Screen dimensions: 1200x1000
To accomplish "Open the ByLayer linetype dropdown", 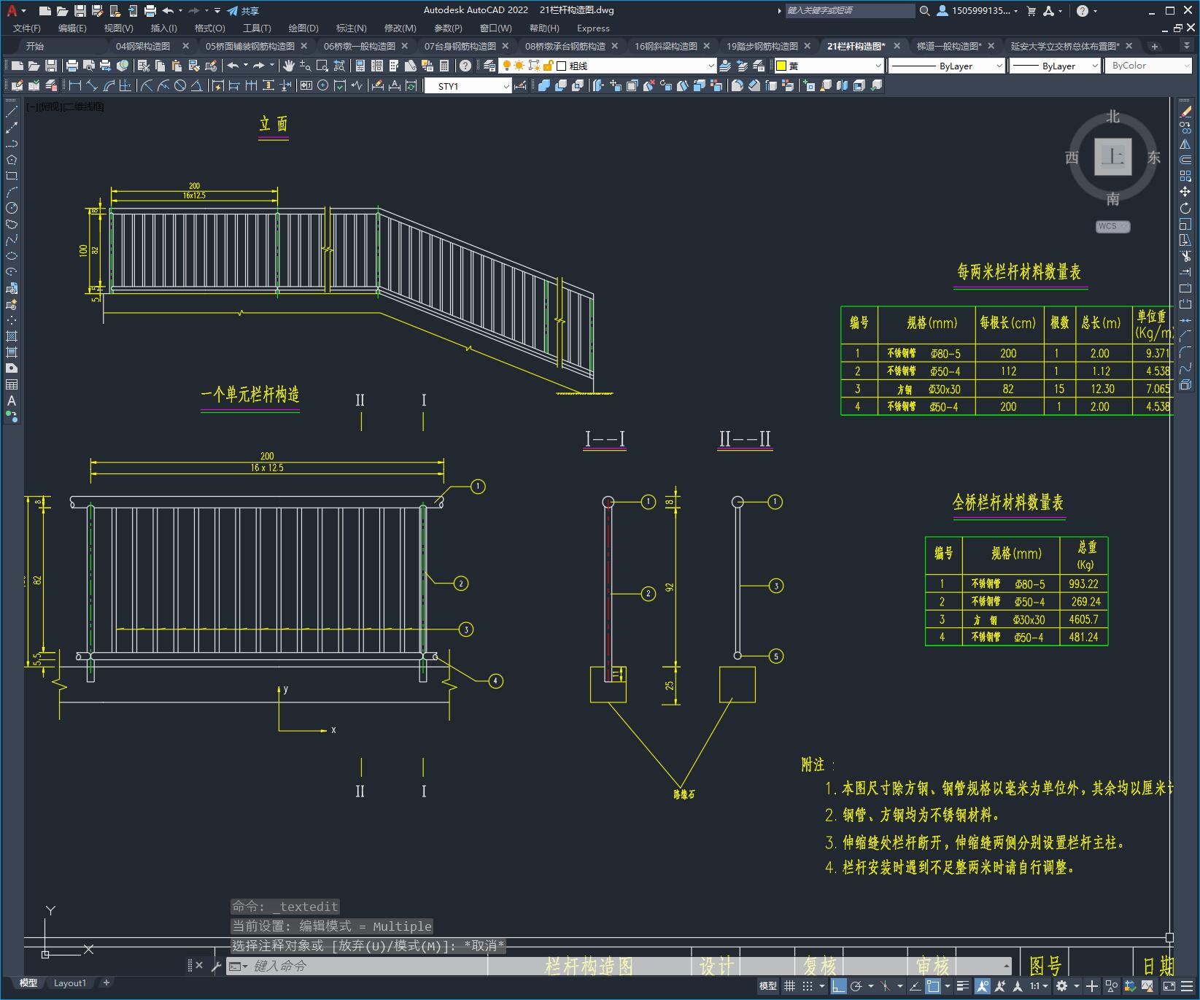I will point(999,66).
